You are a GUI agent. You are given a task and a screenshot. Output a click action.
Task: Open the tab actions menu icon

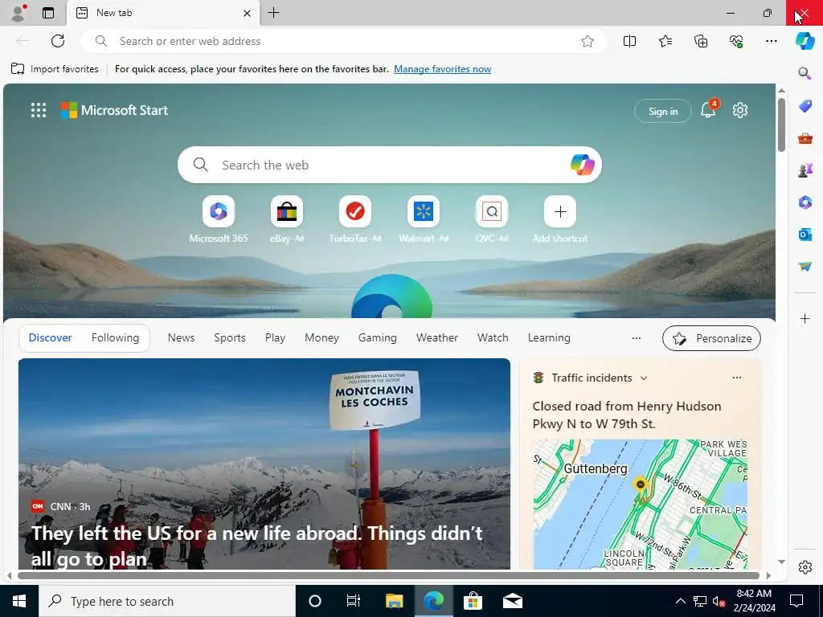point(47,13)
